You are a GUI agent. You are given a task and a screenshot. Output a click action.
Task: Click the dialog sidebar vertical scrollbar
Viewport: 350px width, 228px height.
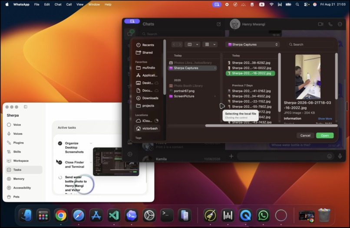coord(165,67)
